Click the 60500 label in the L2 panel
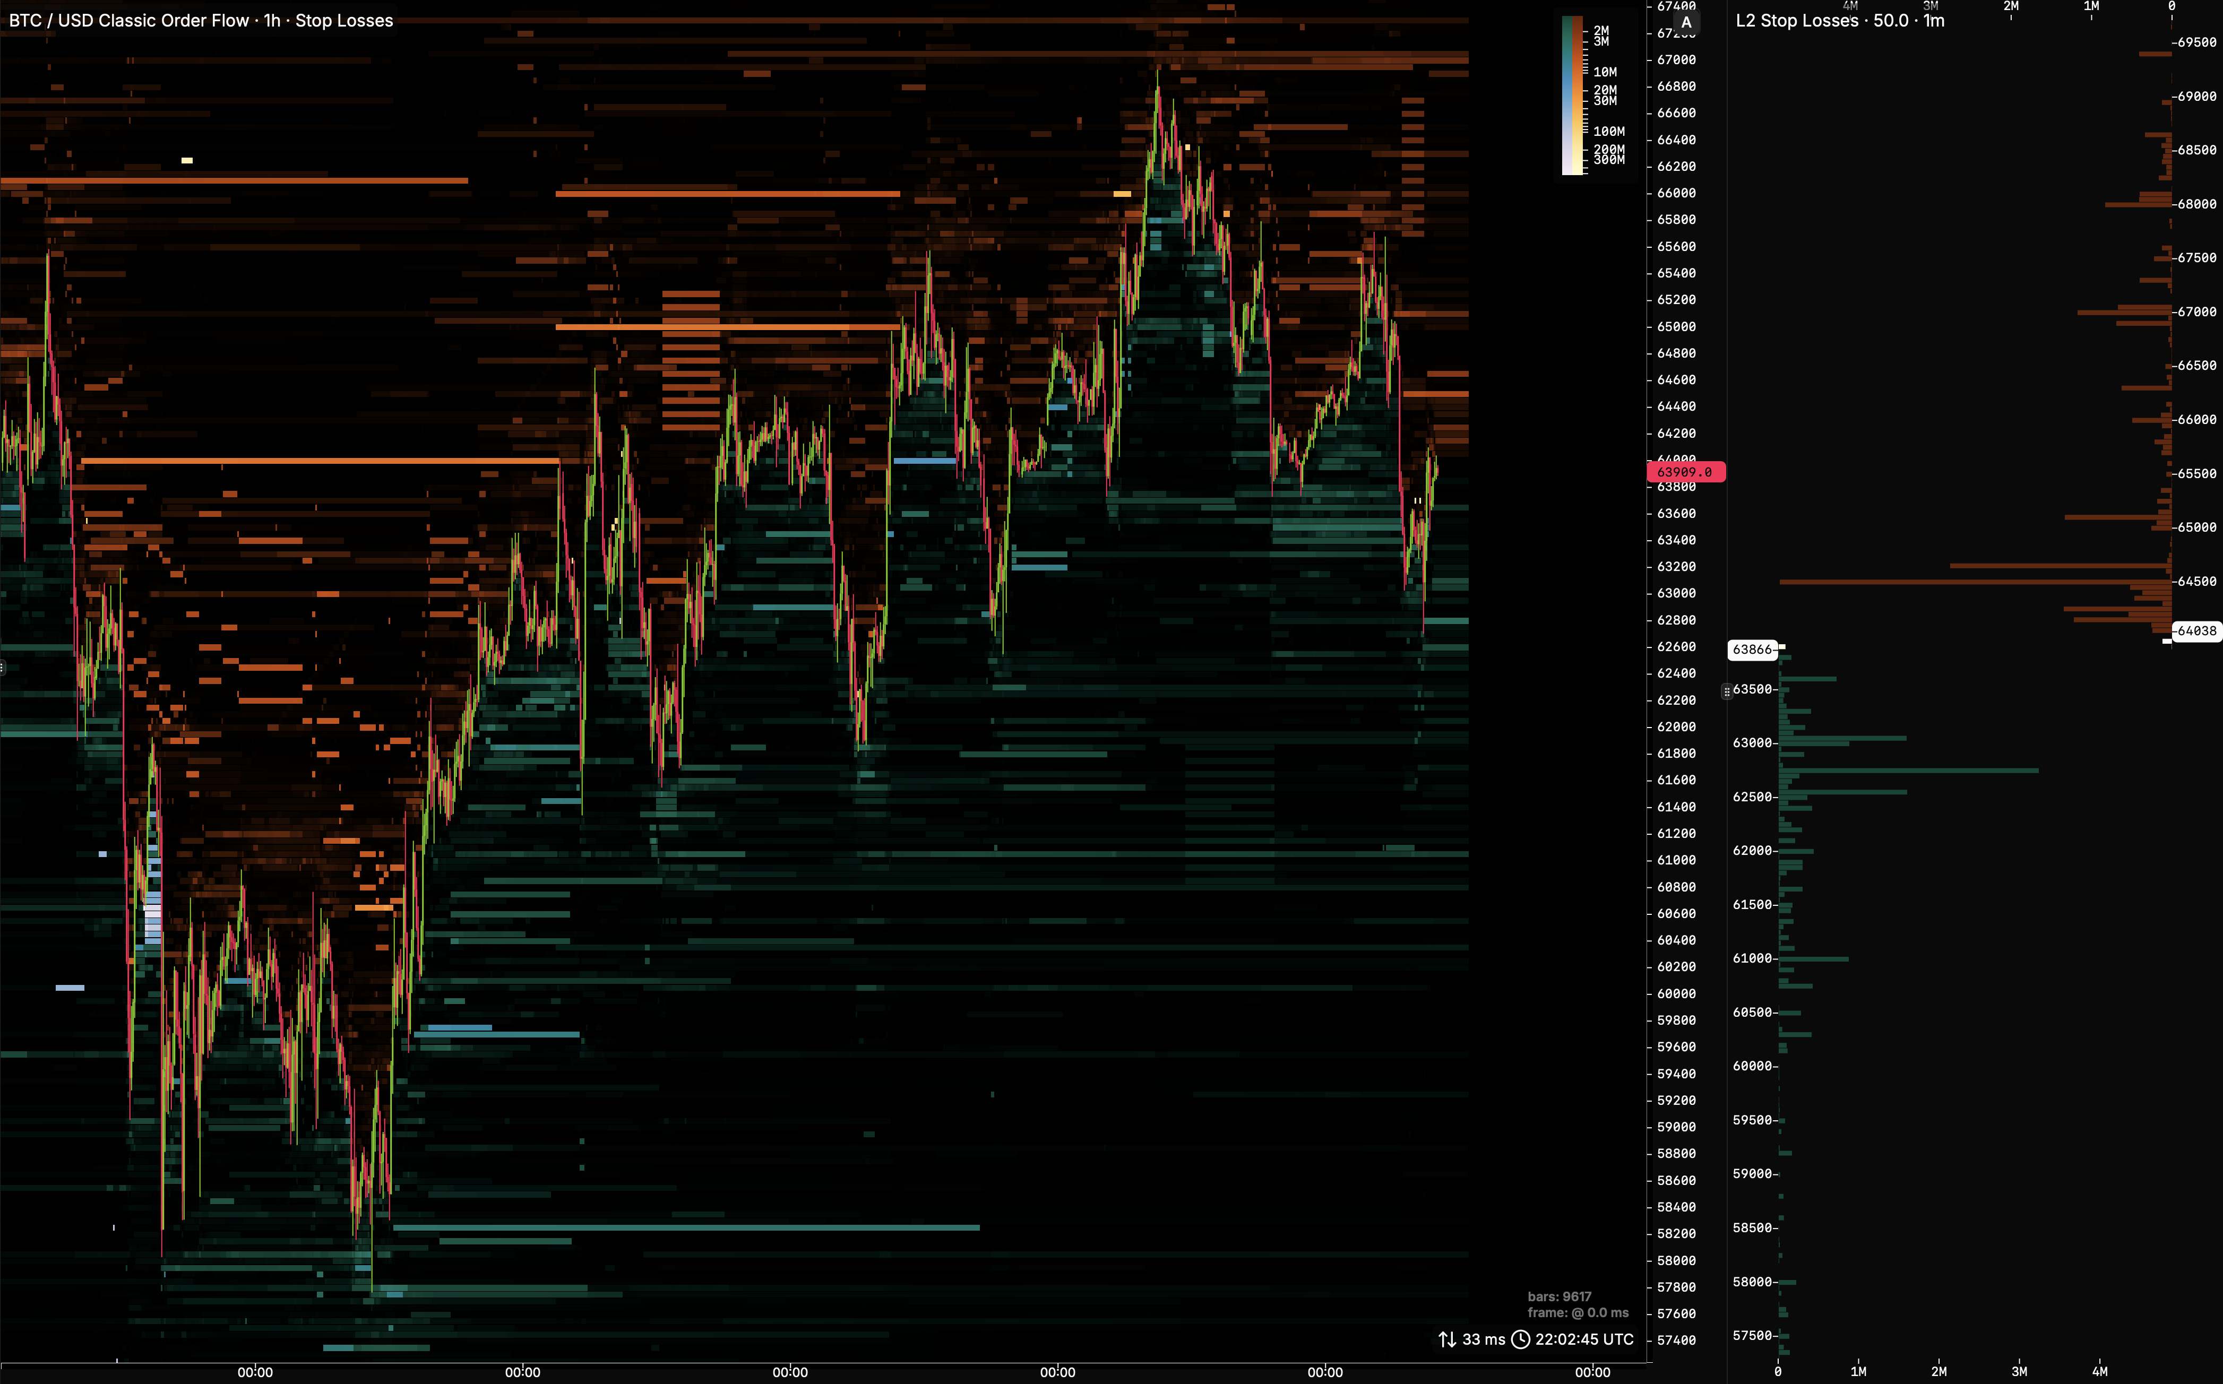Viewport: 2223px width, 1384px height. click(1752, 1013)
